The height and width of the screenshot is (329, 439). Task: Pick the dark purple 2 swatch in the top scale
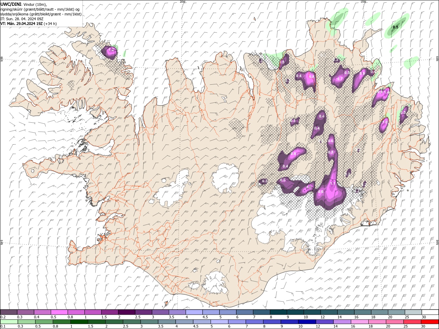pyautogui.click(x=127, y=312)
